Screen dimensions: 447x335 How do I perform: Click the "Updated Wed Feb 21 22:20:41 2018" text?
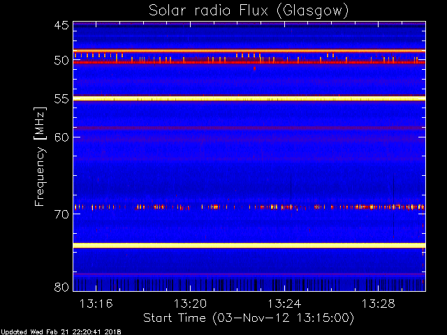tap(61, 332)
